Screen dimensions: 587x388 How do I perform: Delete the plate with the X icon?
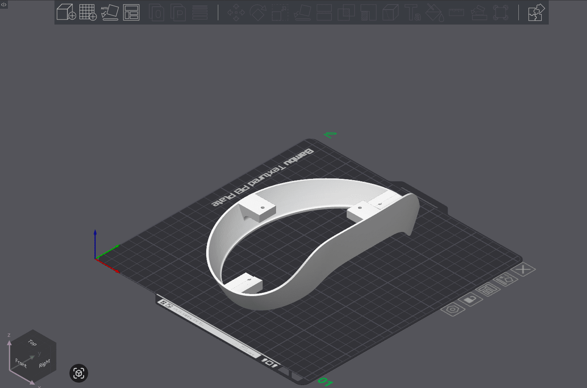[x=523, y=269]
